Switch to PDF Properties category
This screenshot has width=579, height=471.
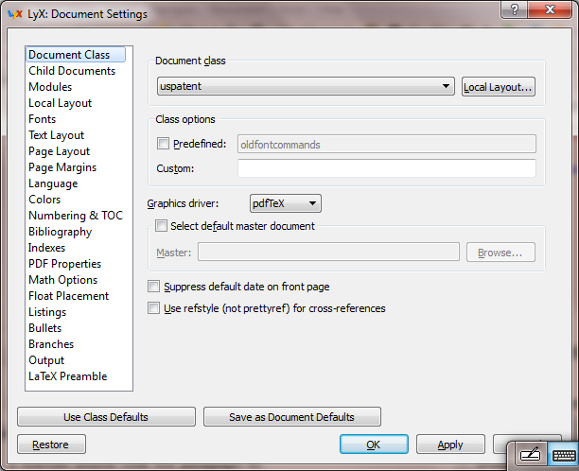tap(64, 264)
